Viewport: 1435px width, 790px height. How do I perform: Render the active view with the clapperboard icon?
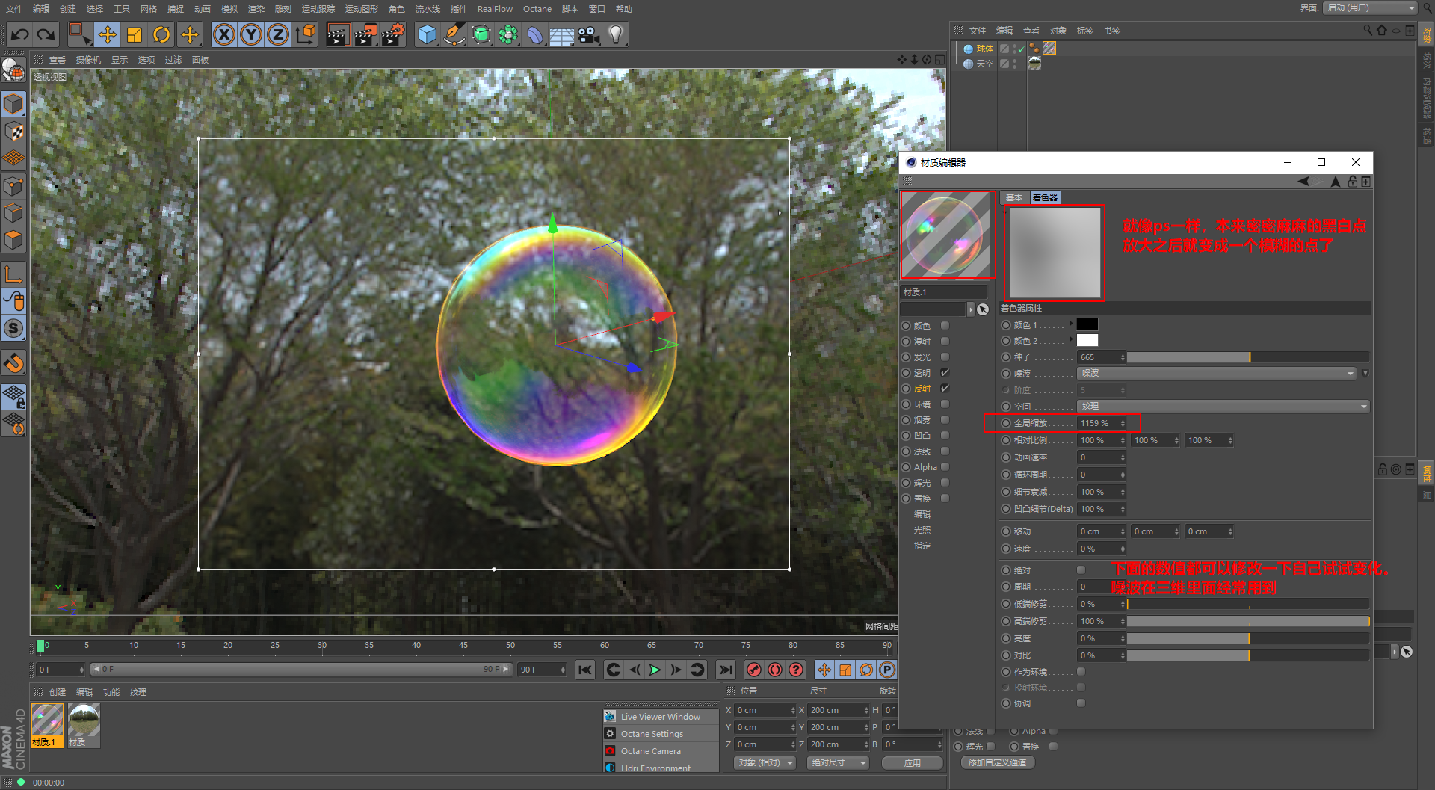[x=338, y=34]
